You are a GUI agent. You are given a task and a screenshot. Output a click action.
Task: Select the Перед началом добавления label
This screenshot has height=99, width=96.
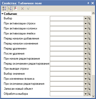21,38
